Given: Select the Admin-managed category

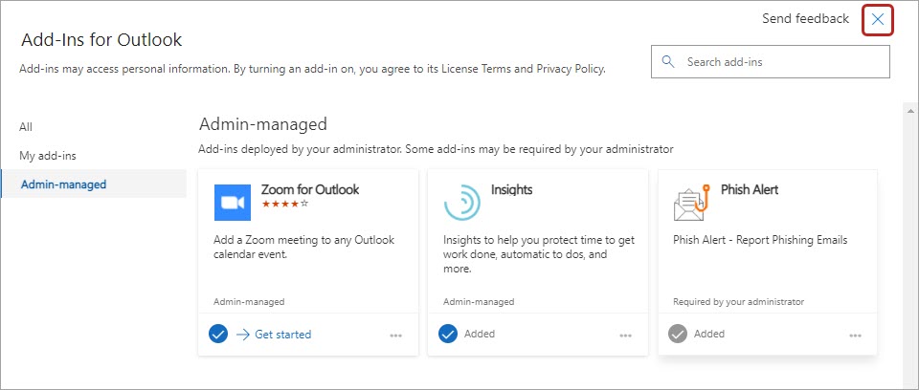Looking at the screenshot, I should pos(63,184).
